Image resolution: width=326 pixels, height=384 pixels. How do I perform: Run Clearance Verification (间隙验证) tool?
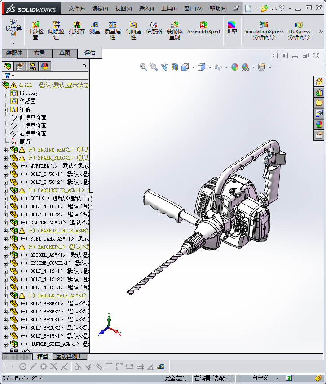coord(56,31)
